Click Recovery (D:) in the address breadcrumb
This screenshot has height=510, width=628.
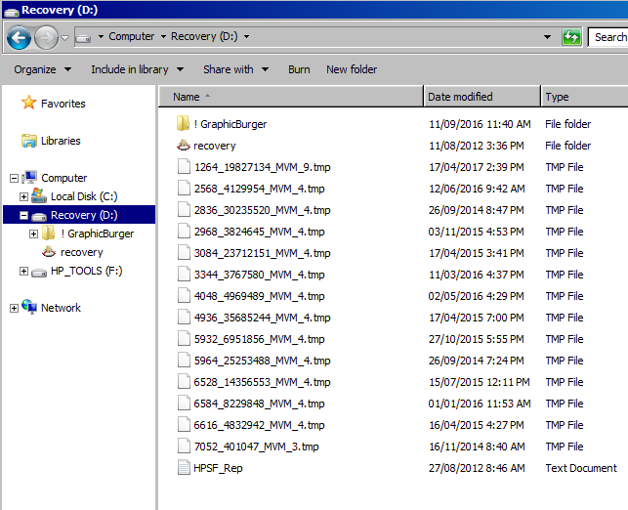click(x=204, y=36)
